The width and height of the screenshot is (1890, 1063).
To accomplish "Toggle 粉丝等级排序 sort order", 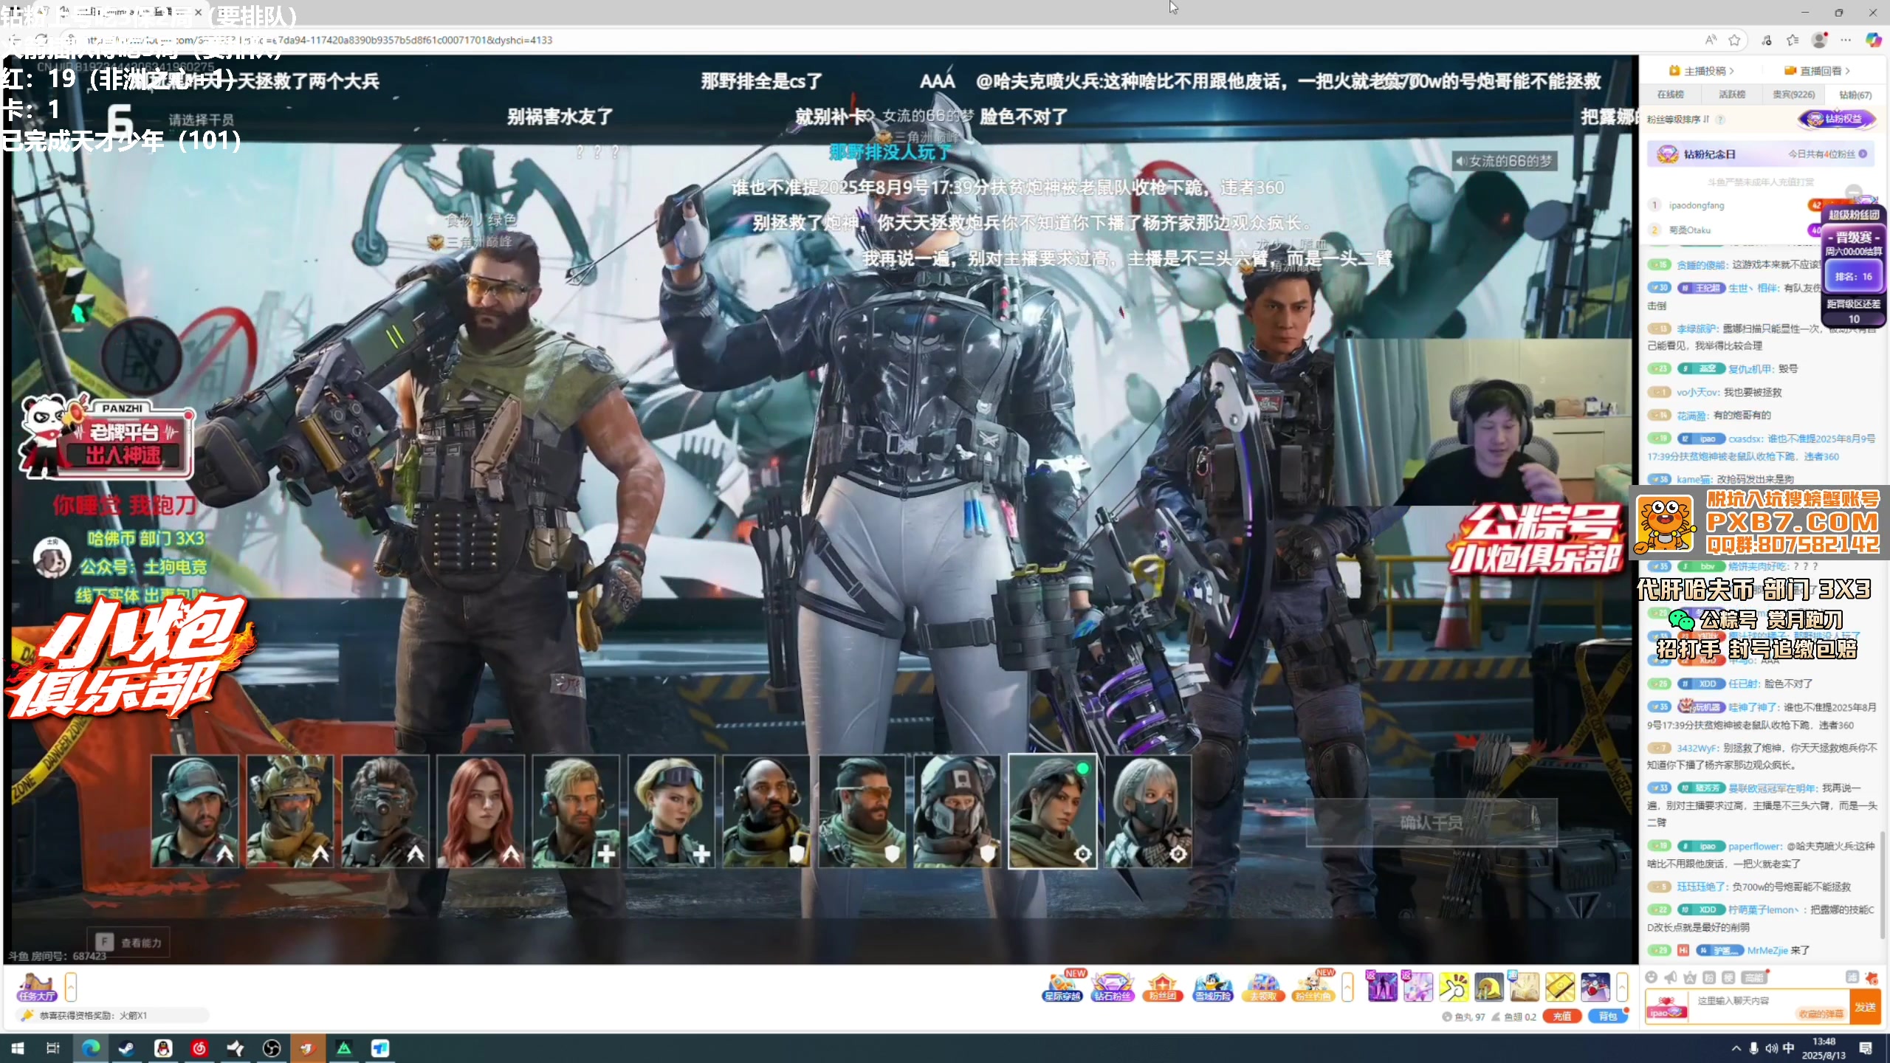I will click(x=1677, y=120).
